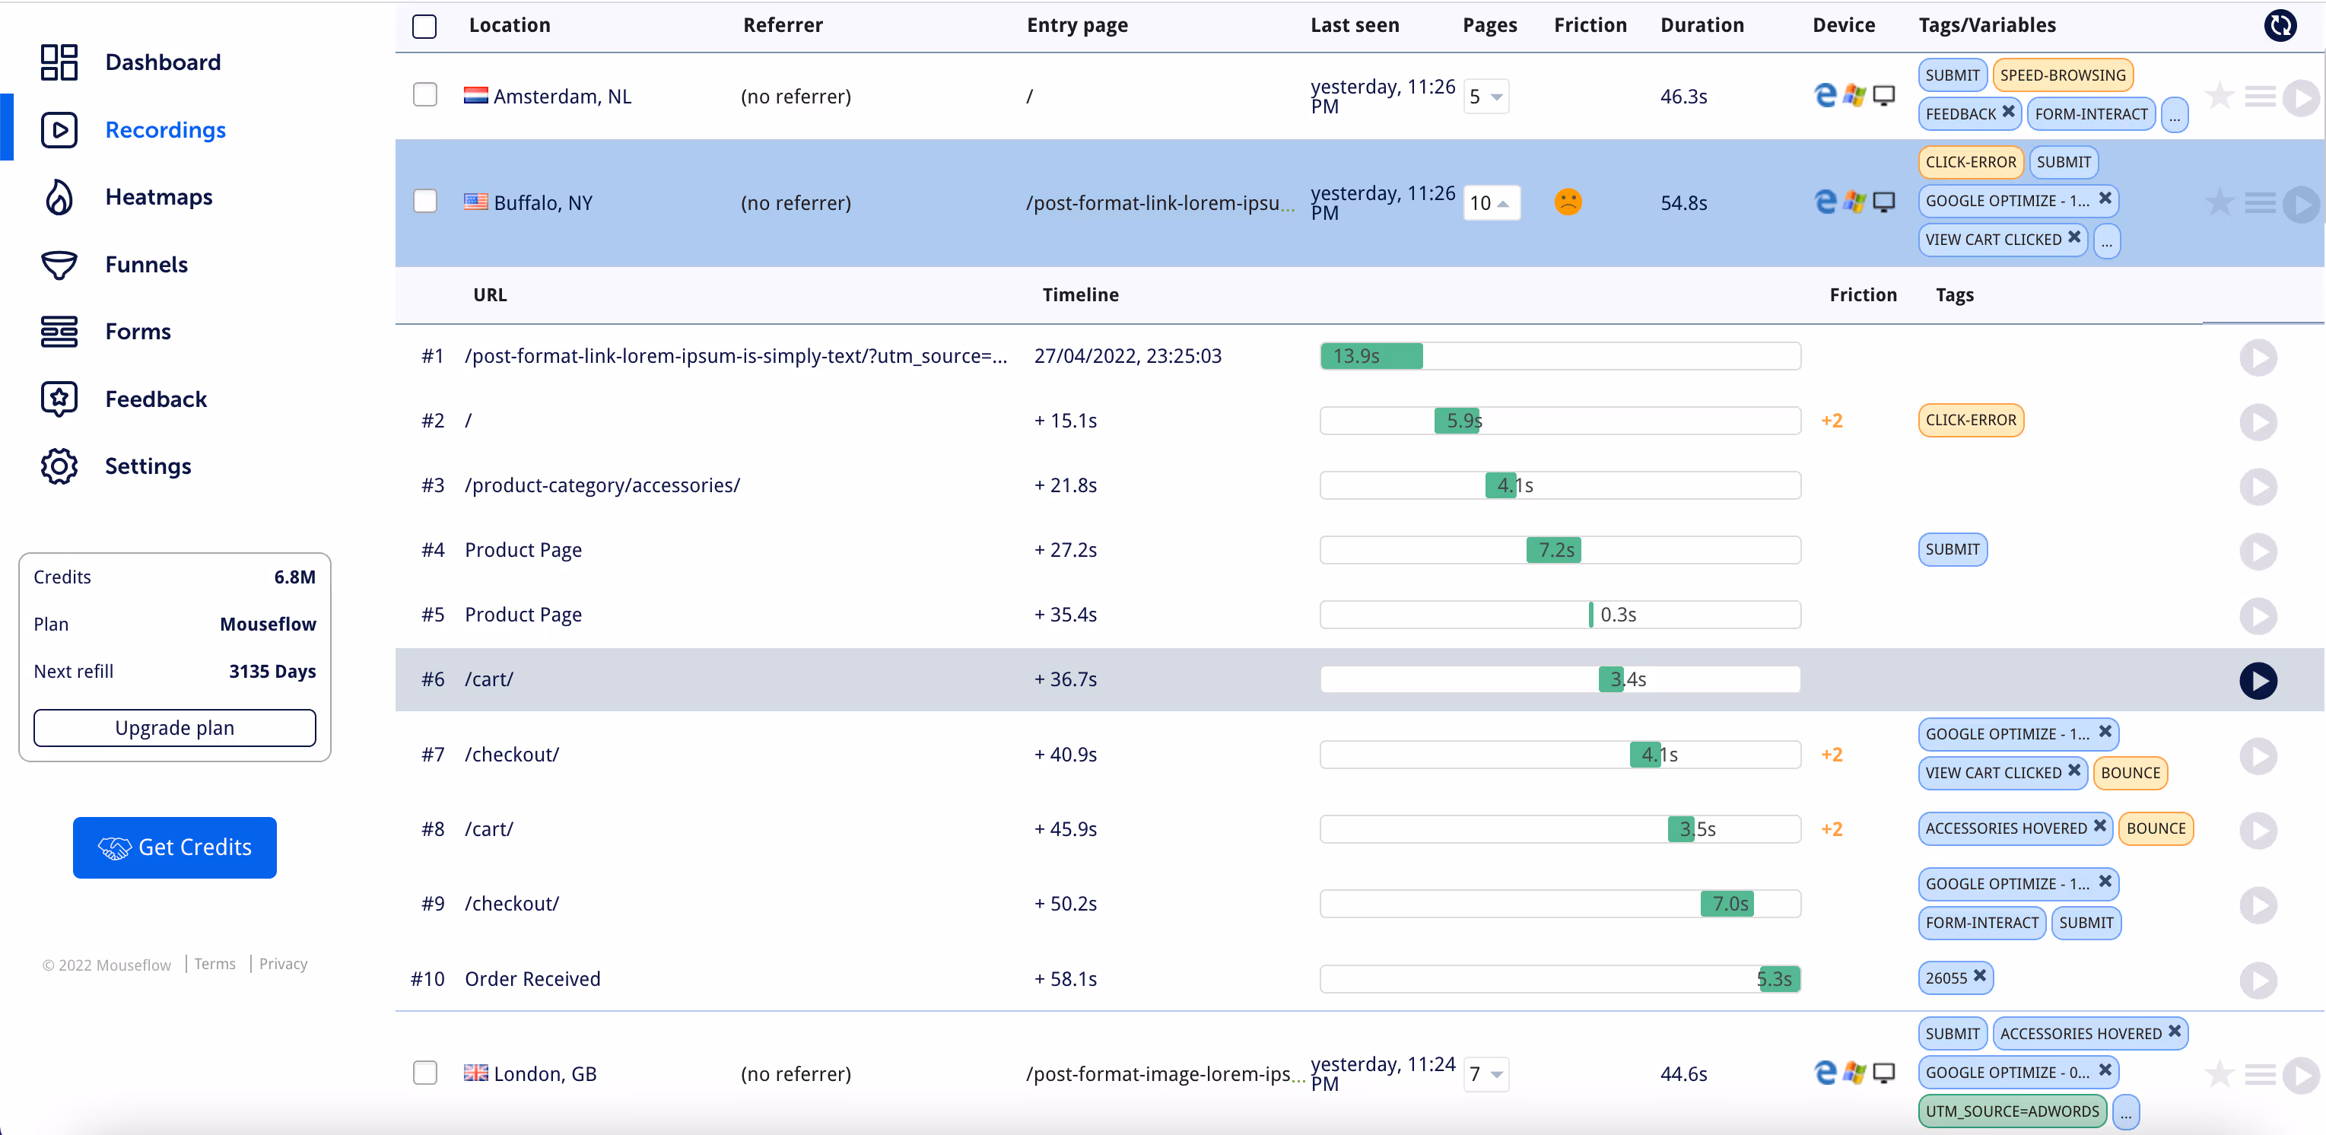Expand the London pages dropdown showing 7
The image size is (2326, 1135).
coord(1486,1074)
